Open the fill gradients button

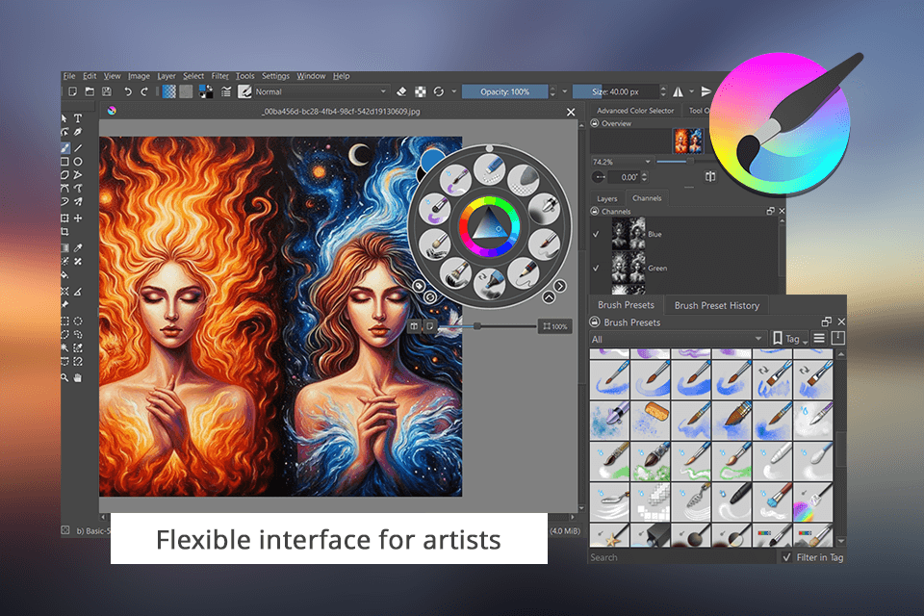(x=169, y=91)
